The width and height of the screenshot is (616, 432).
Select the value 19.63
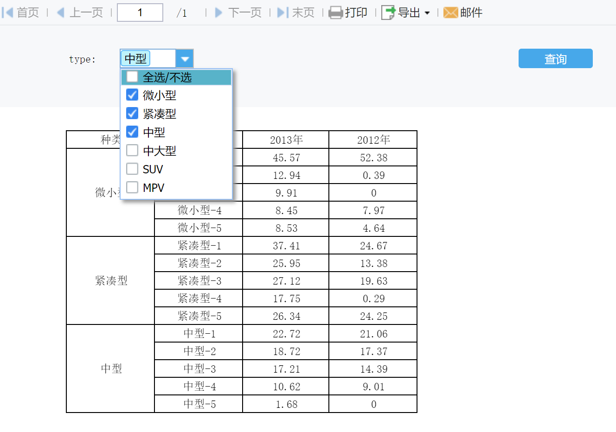(x=373, y=280)
